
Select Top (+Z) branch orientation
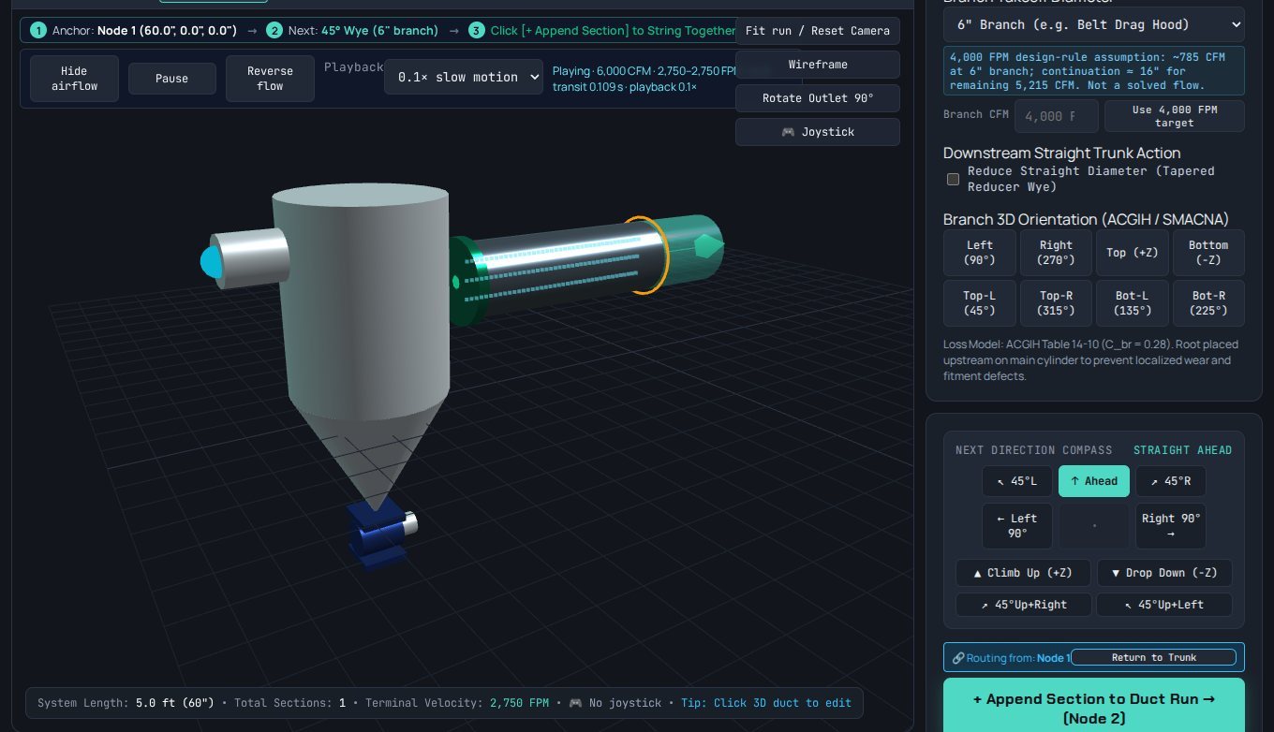click(x=1133, y=253)
